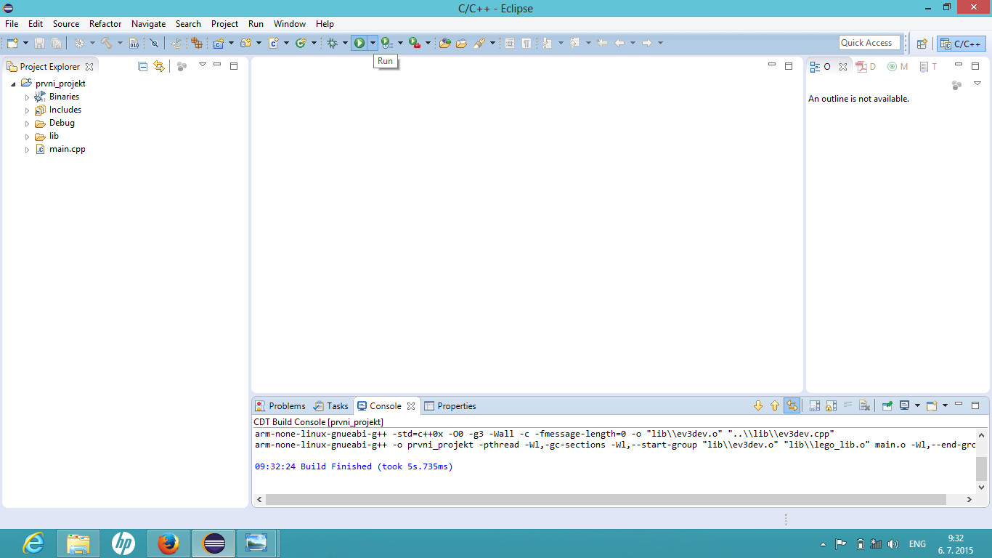Click Collapse All in Project Explorer
This screenshot has width=992, height=558.
[143, 66]
